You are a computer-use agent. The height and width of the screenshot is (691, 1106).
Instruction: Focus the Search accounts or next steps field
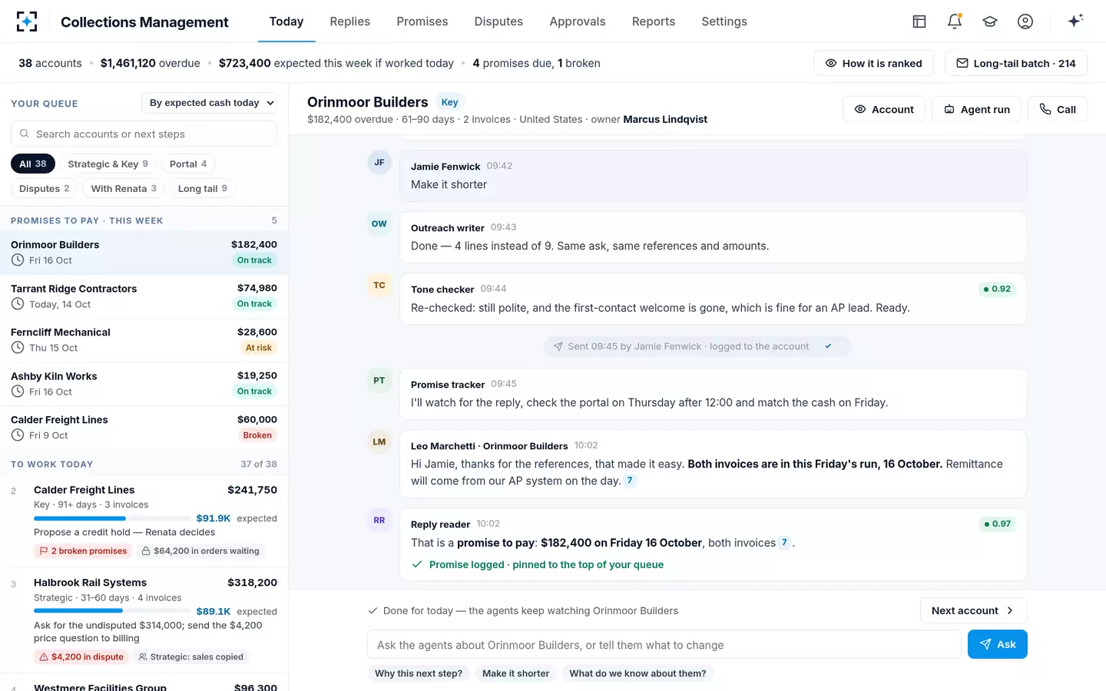coord(144,134)
